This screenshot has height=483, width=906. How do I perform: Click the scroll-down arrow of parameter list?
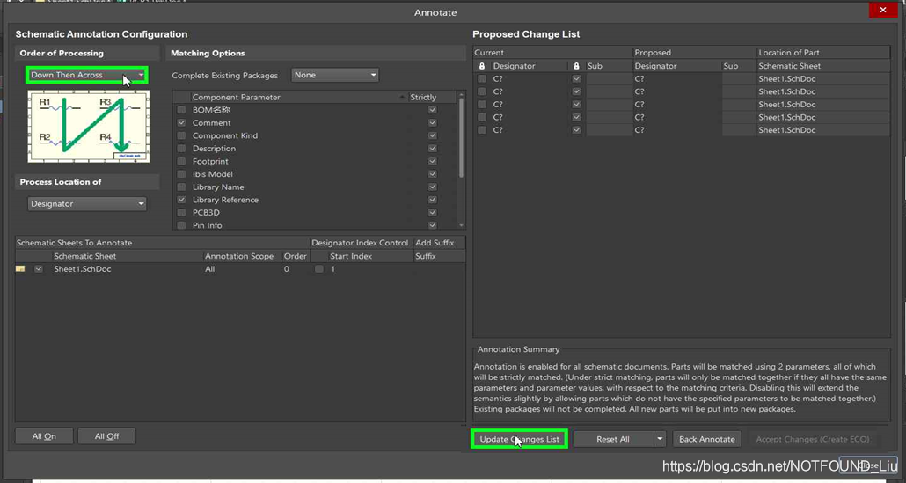pos(461,225)
